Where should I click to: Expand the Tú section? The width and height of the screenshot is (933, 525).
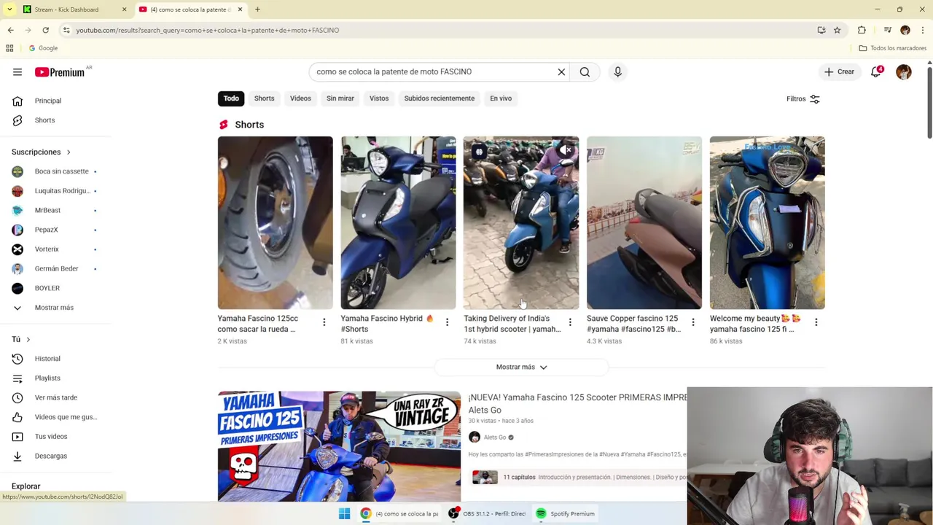(x=21, y=339)
